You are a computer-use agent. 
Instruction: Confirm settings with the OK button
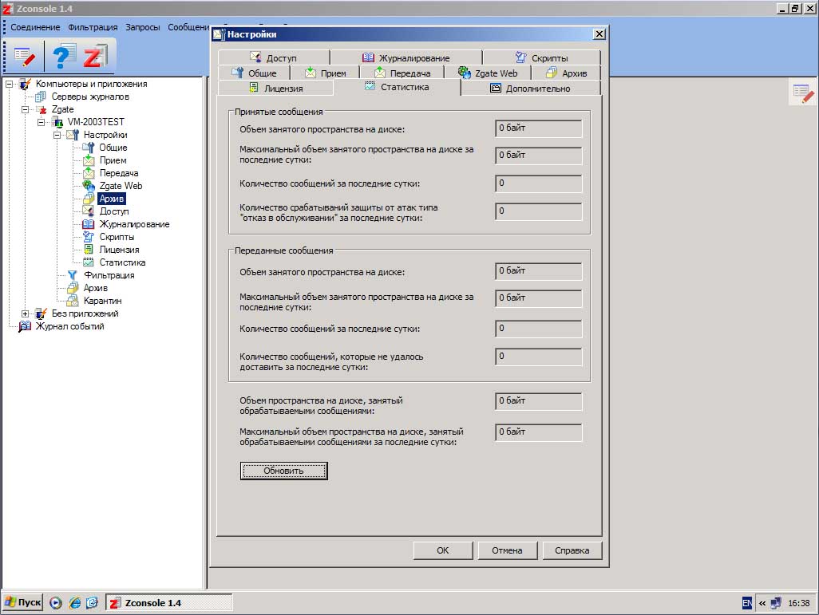[443, 550]
